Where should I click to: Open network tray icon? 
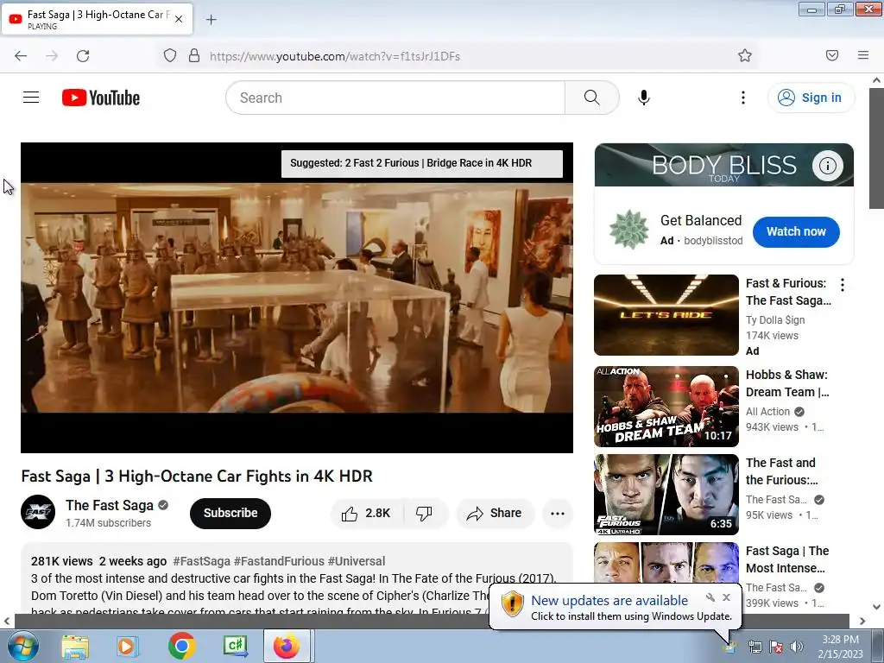click(x=755, y=647)
